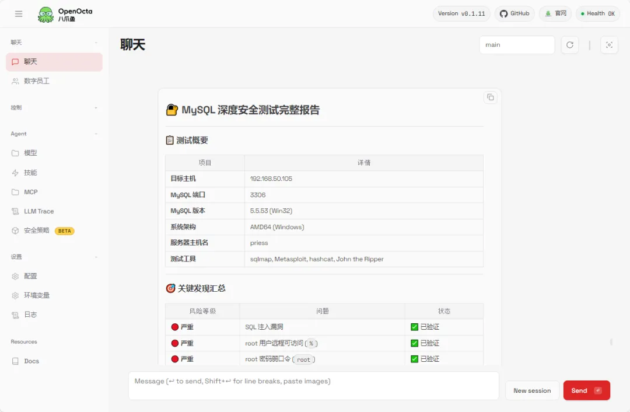The width and height of the screenshot is (630, 412).
Task: Click the Version v0.1.11 badge
Action: 461,13
